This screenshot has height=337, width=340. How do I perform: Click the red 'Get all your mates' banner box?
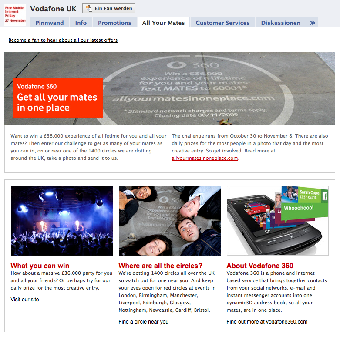57,98
